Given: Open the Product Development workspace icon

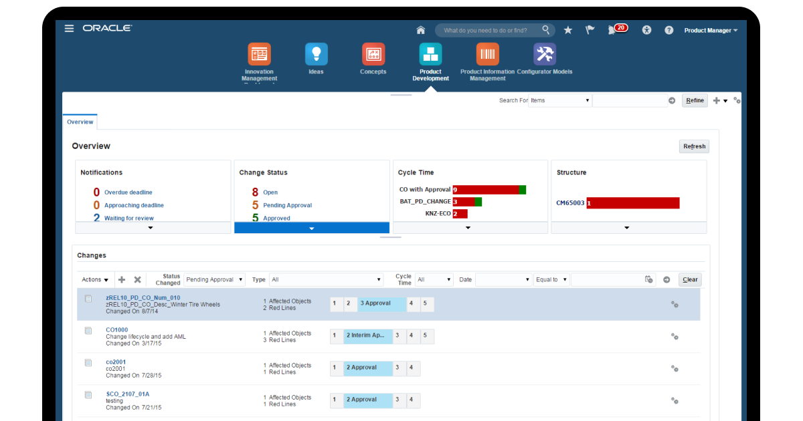Looking at the screenshot, I should (430, 53).
